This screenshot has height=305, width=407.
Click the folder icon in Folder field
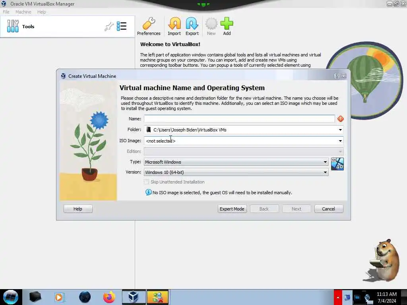149,129
